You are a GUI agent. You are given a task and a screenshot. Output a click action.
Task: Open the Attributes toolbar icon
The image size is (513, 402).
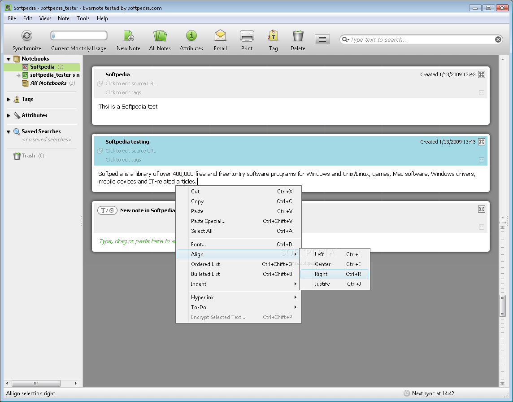(191, 36)
